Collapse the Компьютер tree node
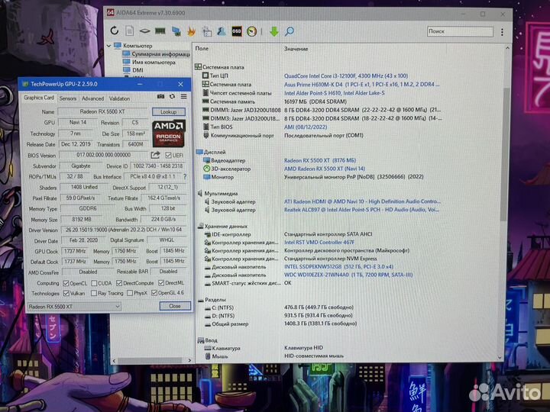Image resolution: width=550 pixels, height=412 pixels. (x=108, y=46)
